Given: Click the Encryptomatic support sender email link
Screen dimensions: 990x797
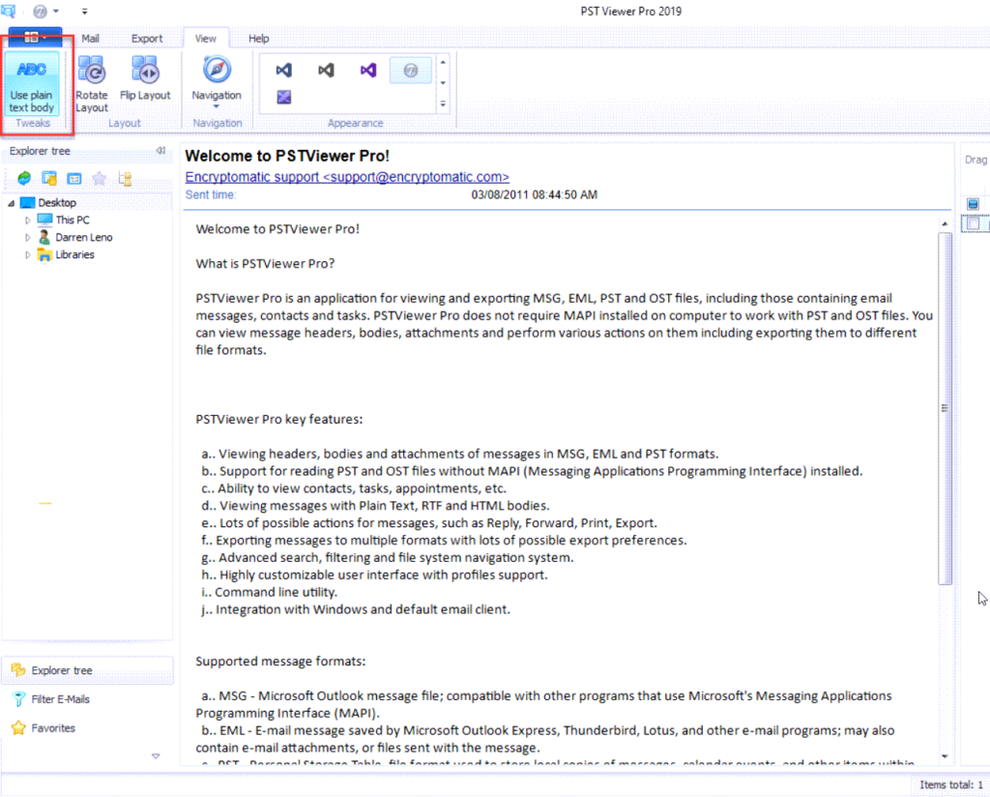Looking at the screenshot, I should pos(347,177).
